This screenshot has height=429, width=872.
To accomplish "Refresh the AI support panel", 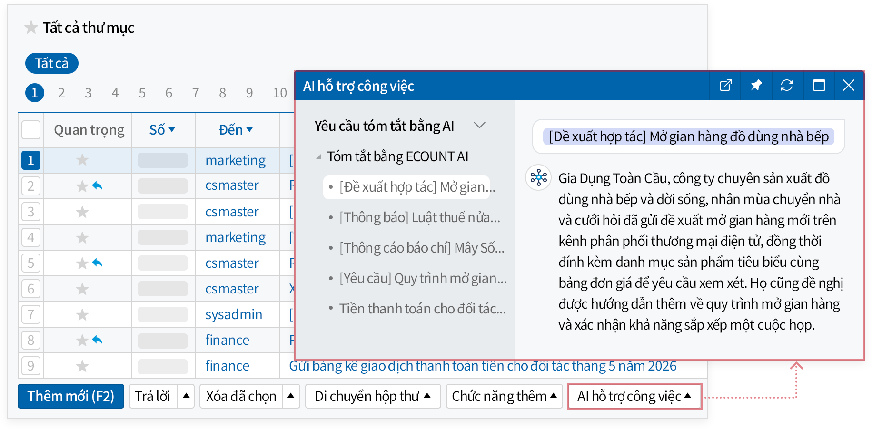I will (787, 86).
